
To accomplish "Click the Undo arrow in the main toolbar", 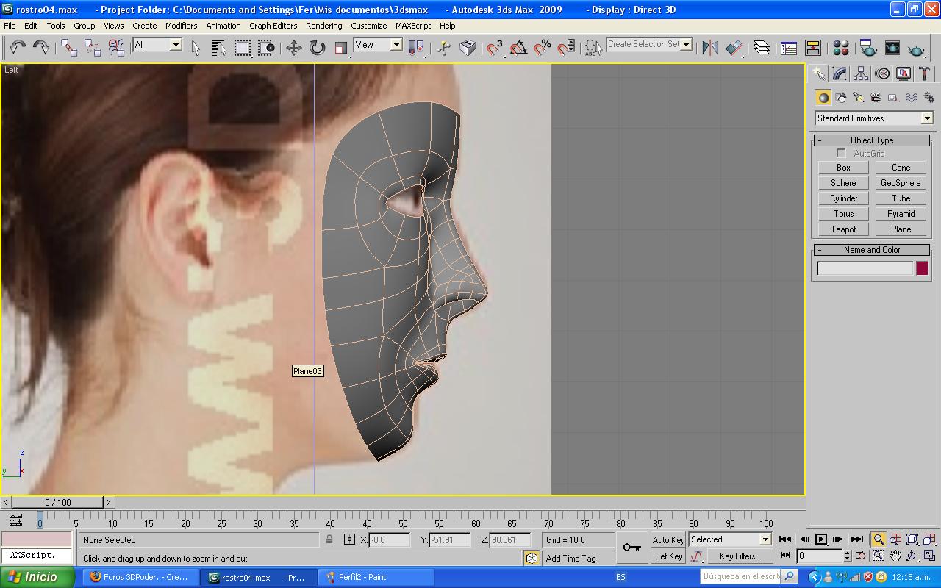I will [x=18, y=48].
